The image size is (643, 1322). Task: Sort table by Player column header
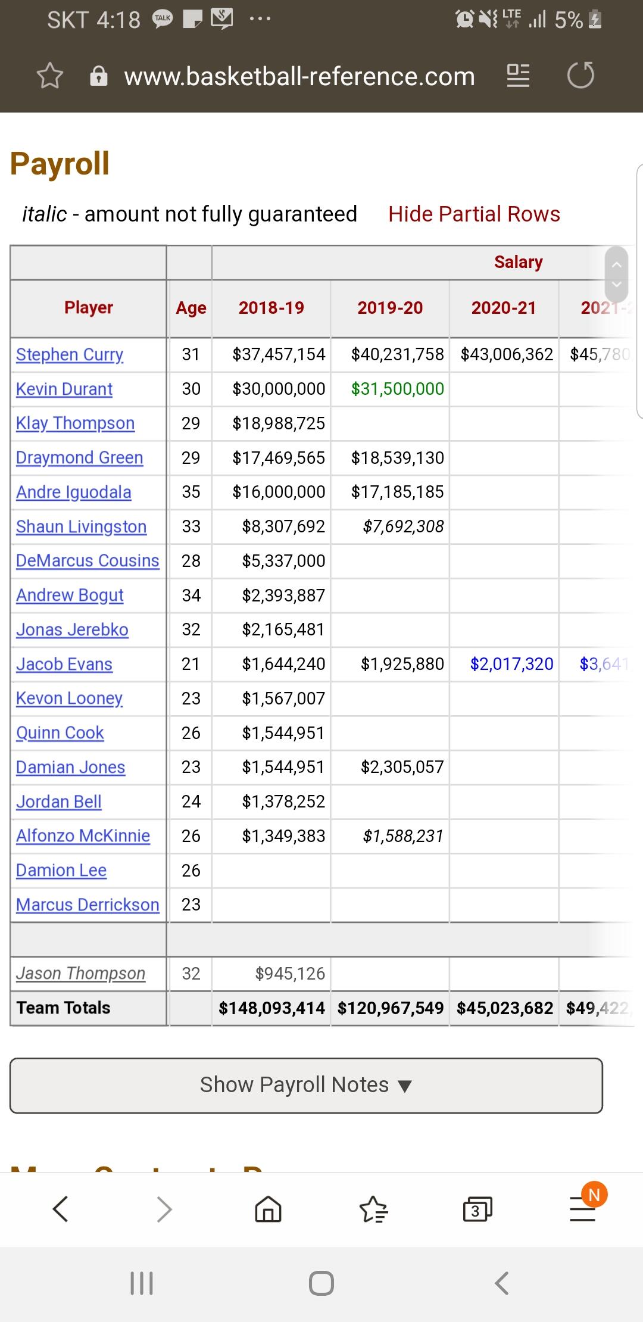[88, 307]
